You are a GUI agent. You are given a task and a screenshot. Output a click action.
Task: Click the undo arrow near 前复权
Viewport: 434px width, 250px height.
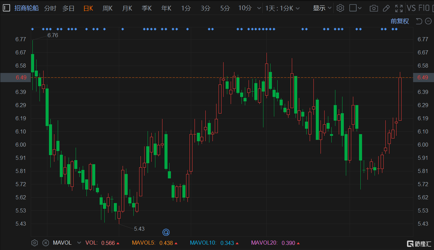[x=419, y=21]
